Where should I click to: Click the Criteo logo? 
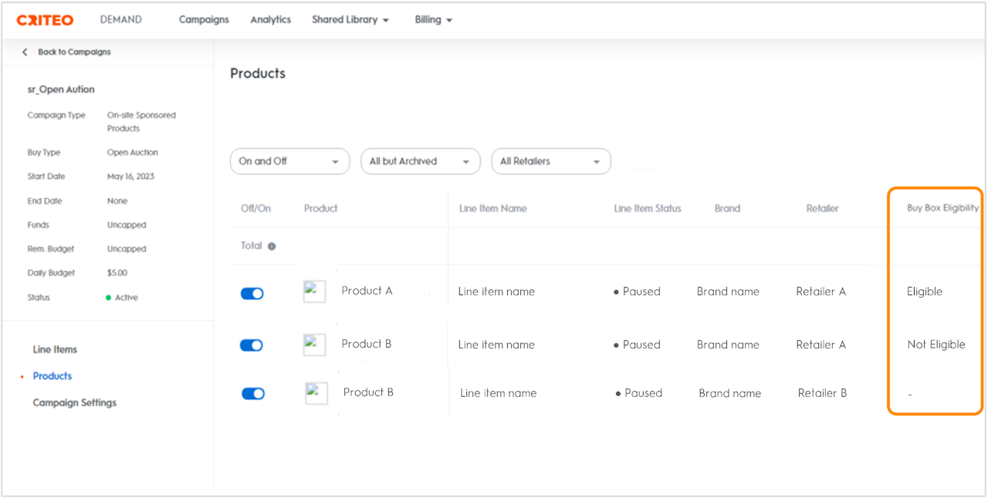[x=45, y=20]
